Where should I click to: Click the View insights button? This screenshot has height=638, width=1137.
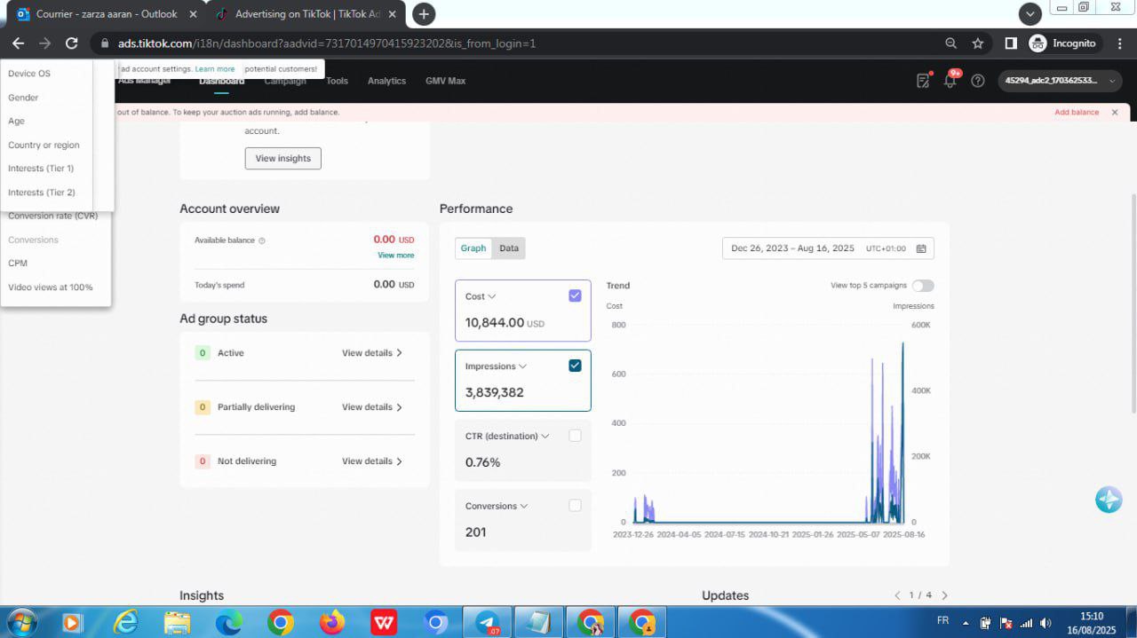pos(282,158)
